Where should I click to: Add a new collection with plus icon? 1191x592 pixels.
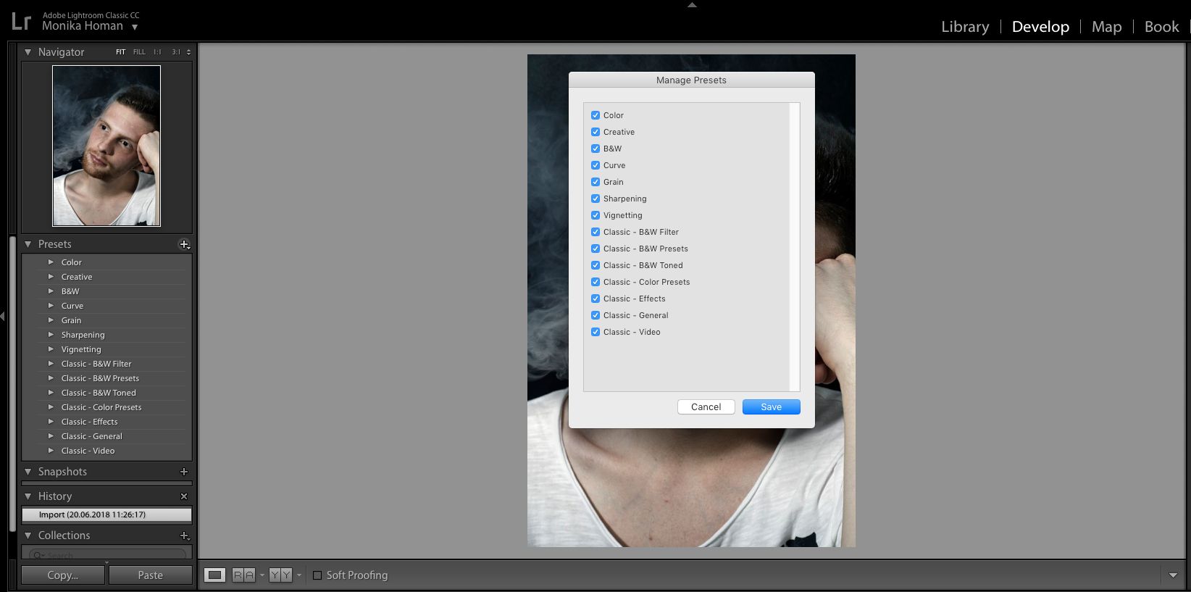tap(184, 535)
